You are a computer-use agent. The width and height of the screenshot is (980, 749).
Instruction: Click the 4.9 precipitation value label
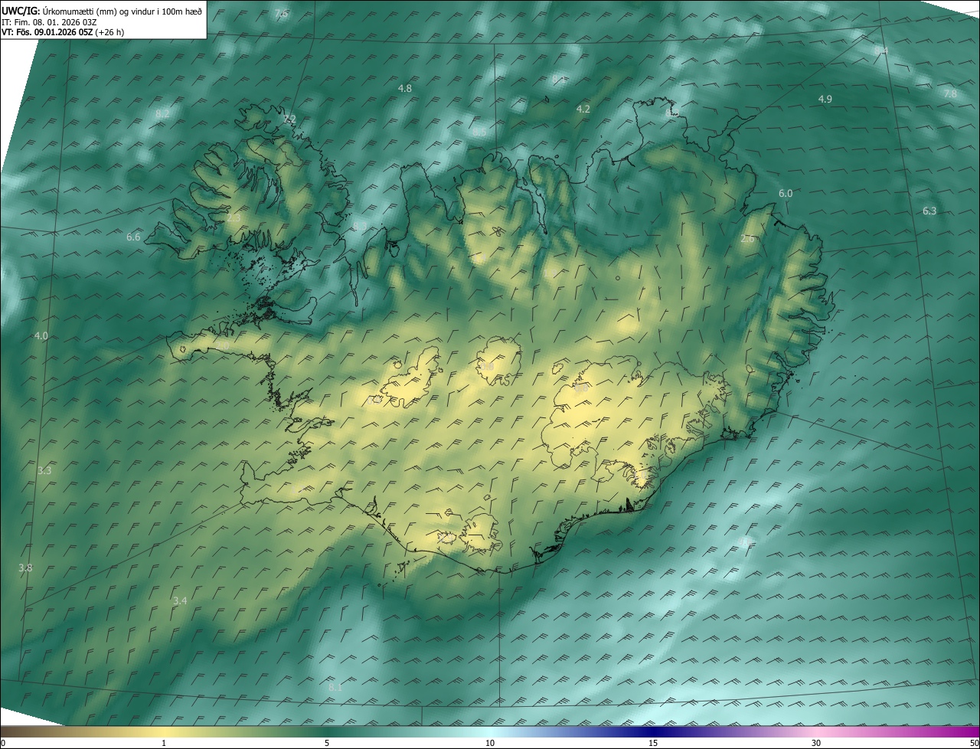tap(825, 100)
